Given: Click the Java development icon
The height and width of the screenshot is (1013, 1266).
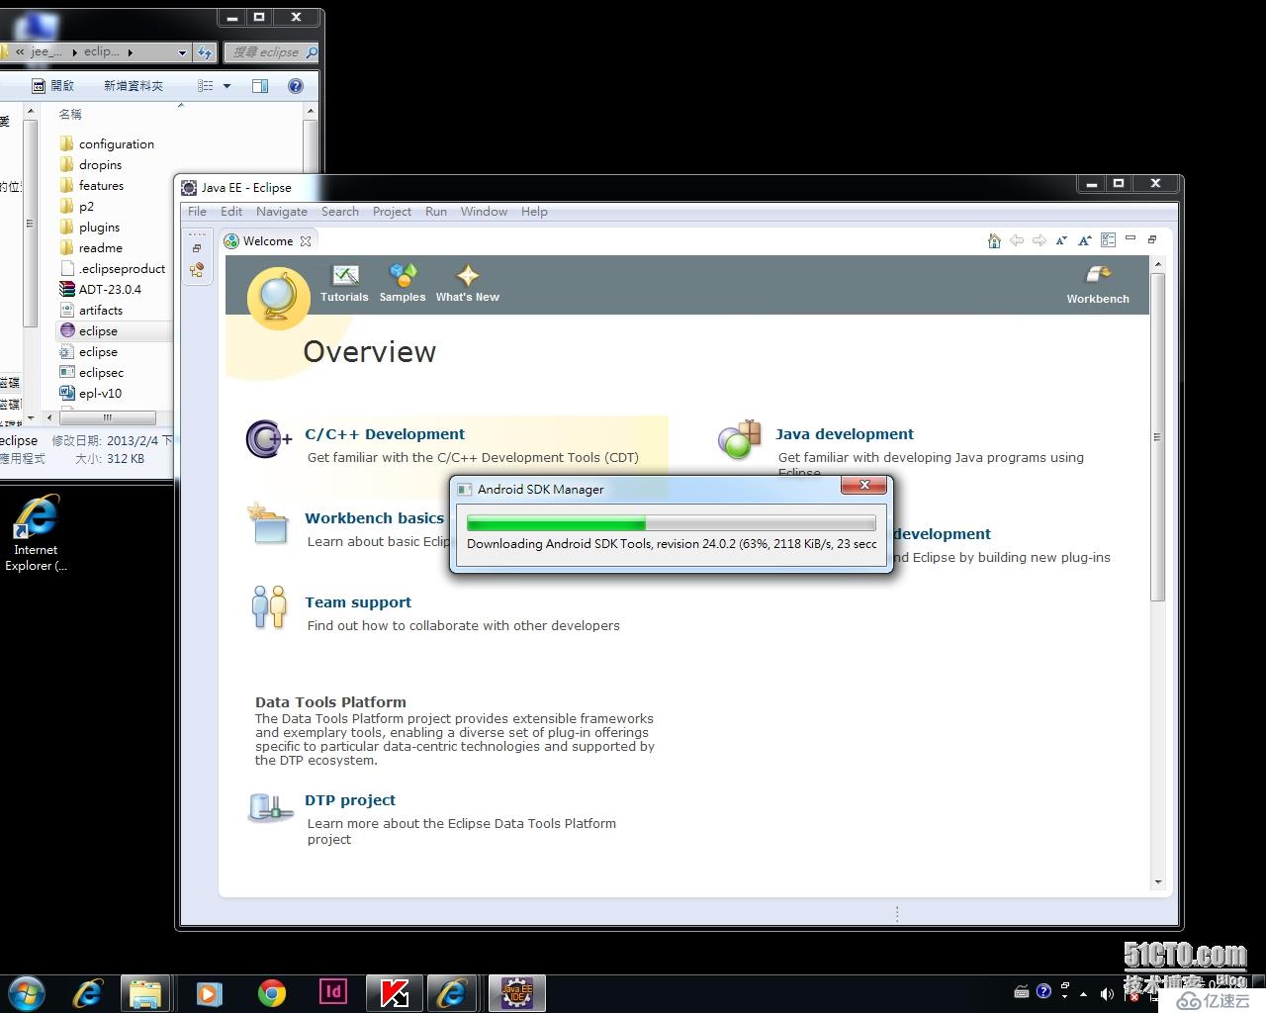Looking at the screenshot, I should coord(740,439).
